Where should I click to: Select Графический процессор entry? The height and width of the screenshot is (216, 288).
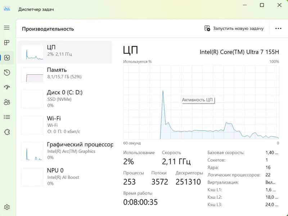(x=65, y=151)
